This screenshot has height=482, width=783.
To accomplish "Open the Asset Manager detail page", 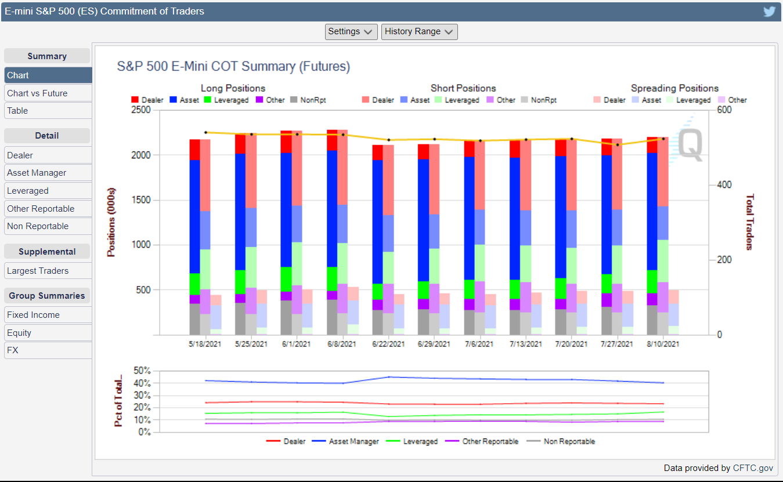I will tap(48, 172).
